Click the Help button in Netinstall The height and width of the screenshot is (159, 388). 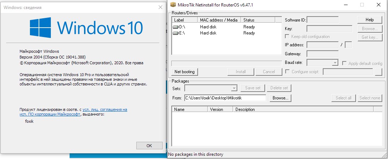click(x=370, y=20)
